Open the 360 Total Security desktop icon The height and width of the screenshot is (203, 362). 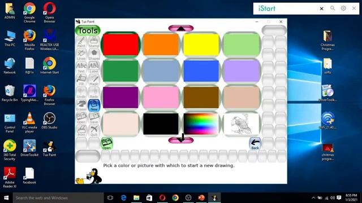[10, 150]
